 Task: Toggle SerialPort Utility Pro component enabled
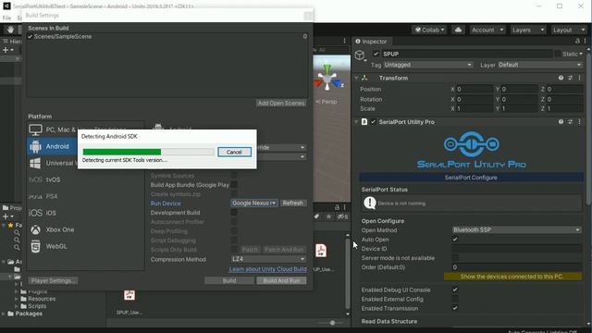pos(373,121)
